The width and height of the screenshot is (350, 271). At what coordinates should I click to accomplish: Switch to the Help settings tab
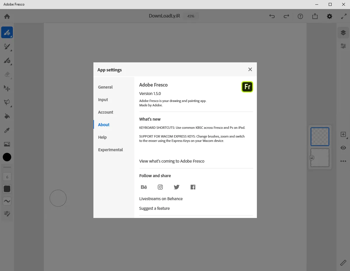click(x=102, y=137)
